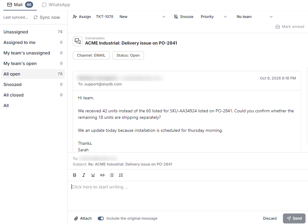
Task: Open My team's unassigned folder
Action: (x=33, y=53)
